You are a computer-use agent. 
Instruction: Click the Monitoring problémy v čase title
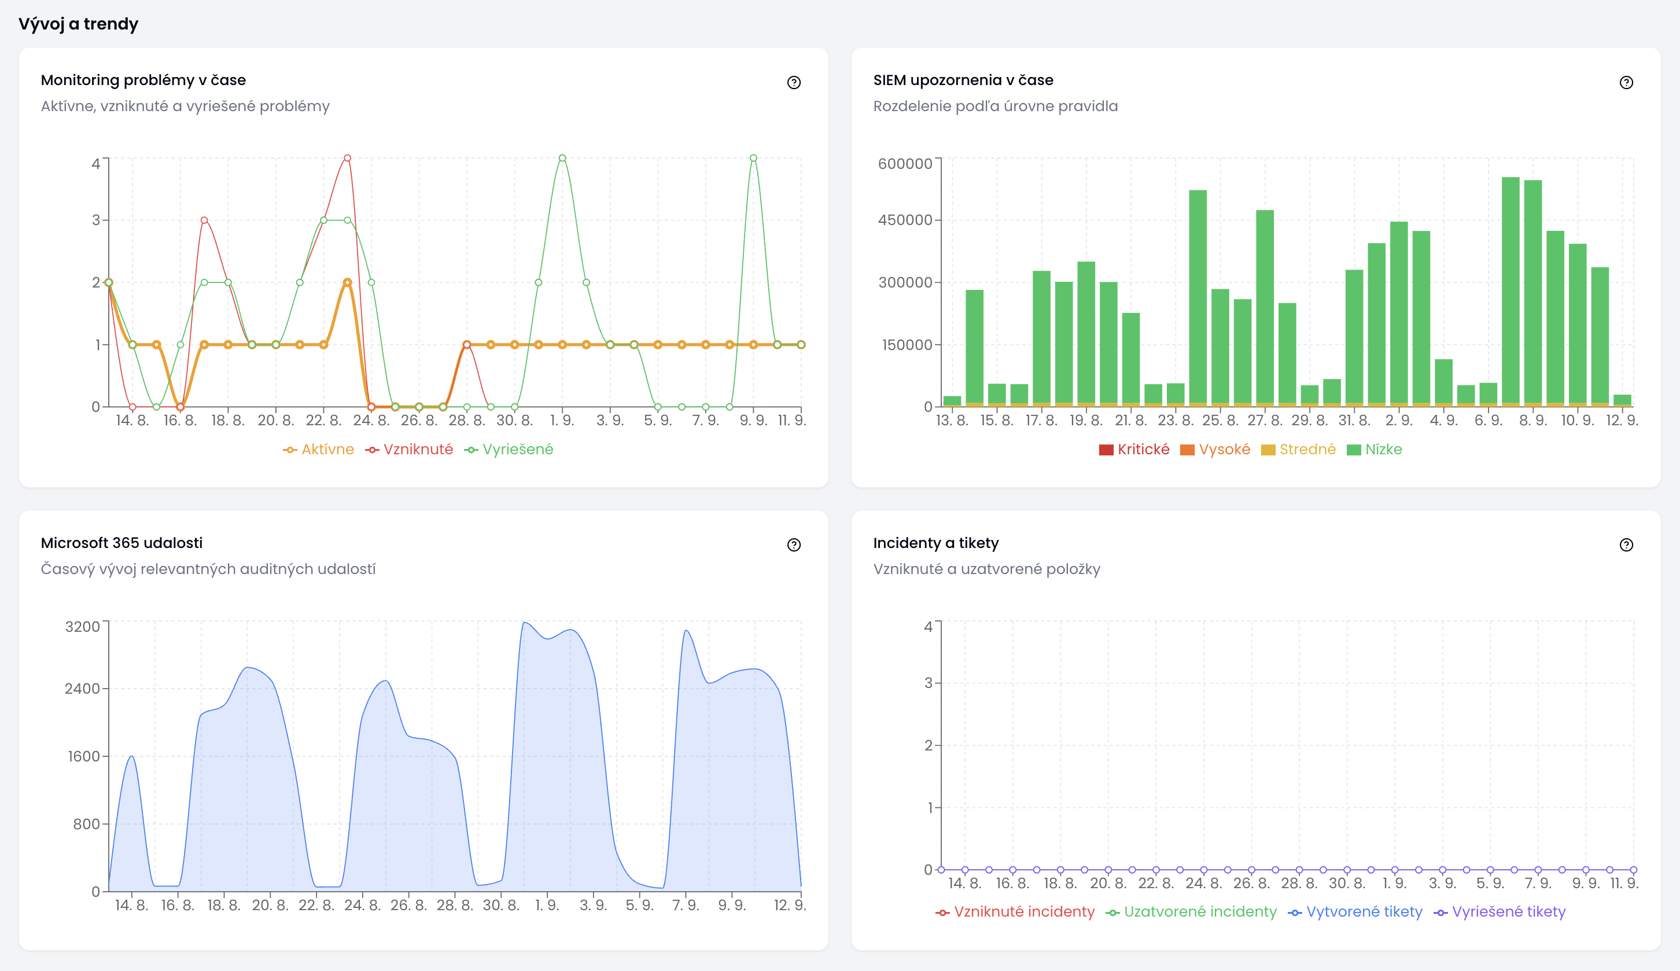(x=143, y=80)
